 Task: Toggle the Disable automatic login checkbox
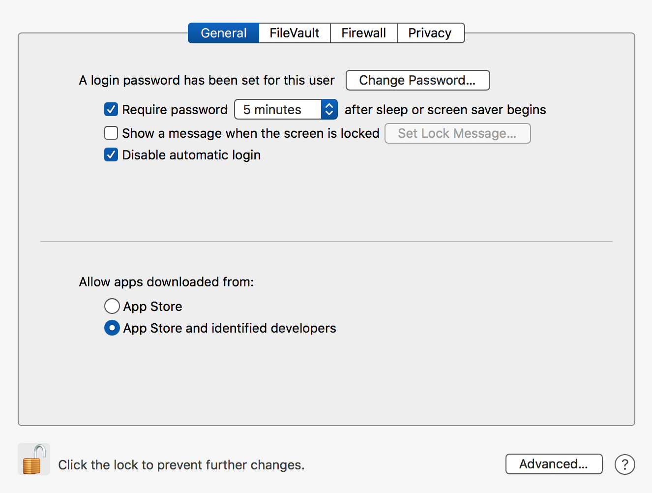111,155
